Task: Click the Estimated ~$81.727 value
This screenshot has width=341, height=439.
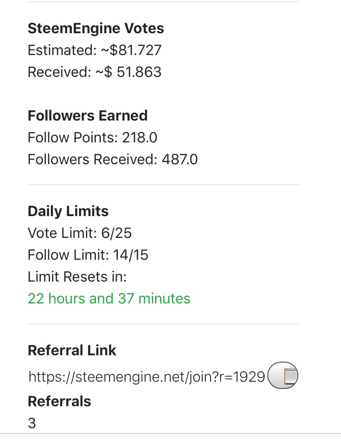Action: (x=95, y=50)
